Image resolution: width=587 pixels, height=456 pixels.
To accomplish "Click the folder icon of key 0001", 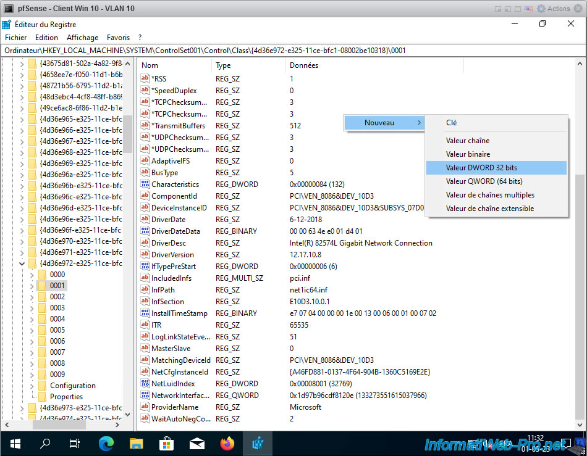I will [x=42, y=286].
